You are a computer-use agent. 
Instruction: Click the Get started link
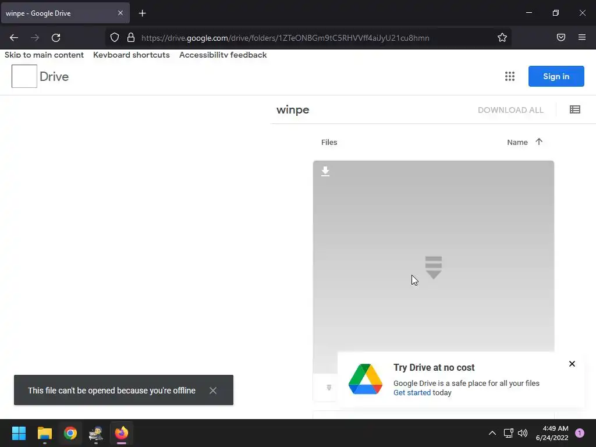(412, 393)
